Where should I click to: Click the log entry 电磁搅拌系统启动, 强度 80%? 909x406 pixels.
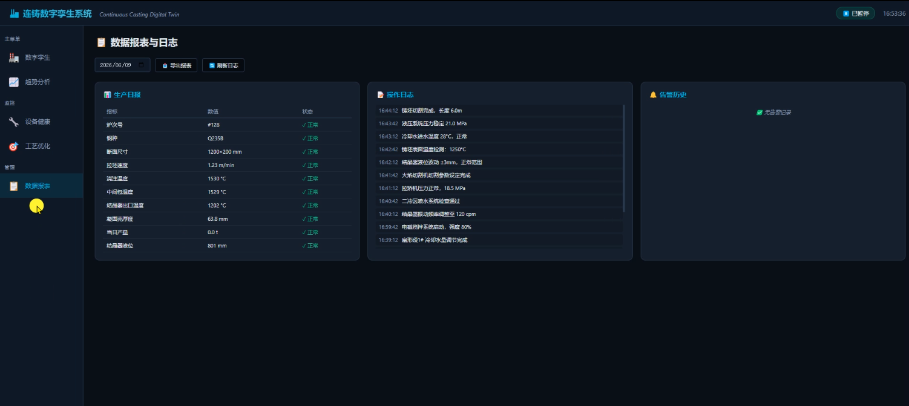(x=499, y=227)
